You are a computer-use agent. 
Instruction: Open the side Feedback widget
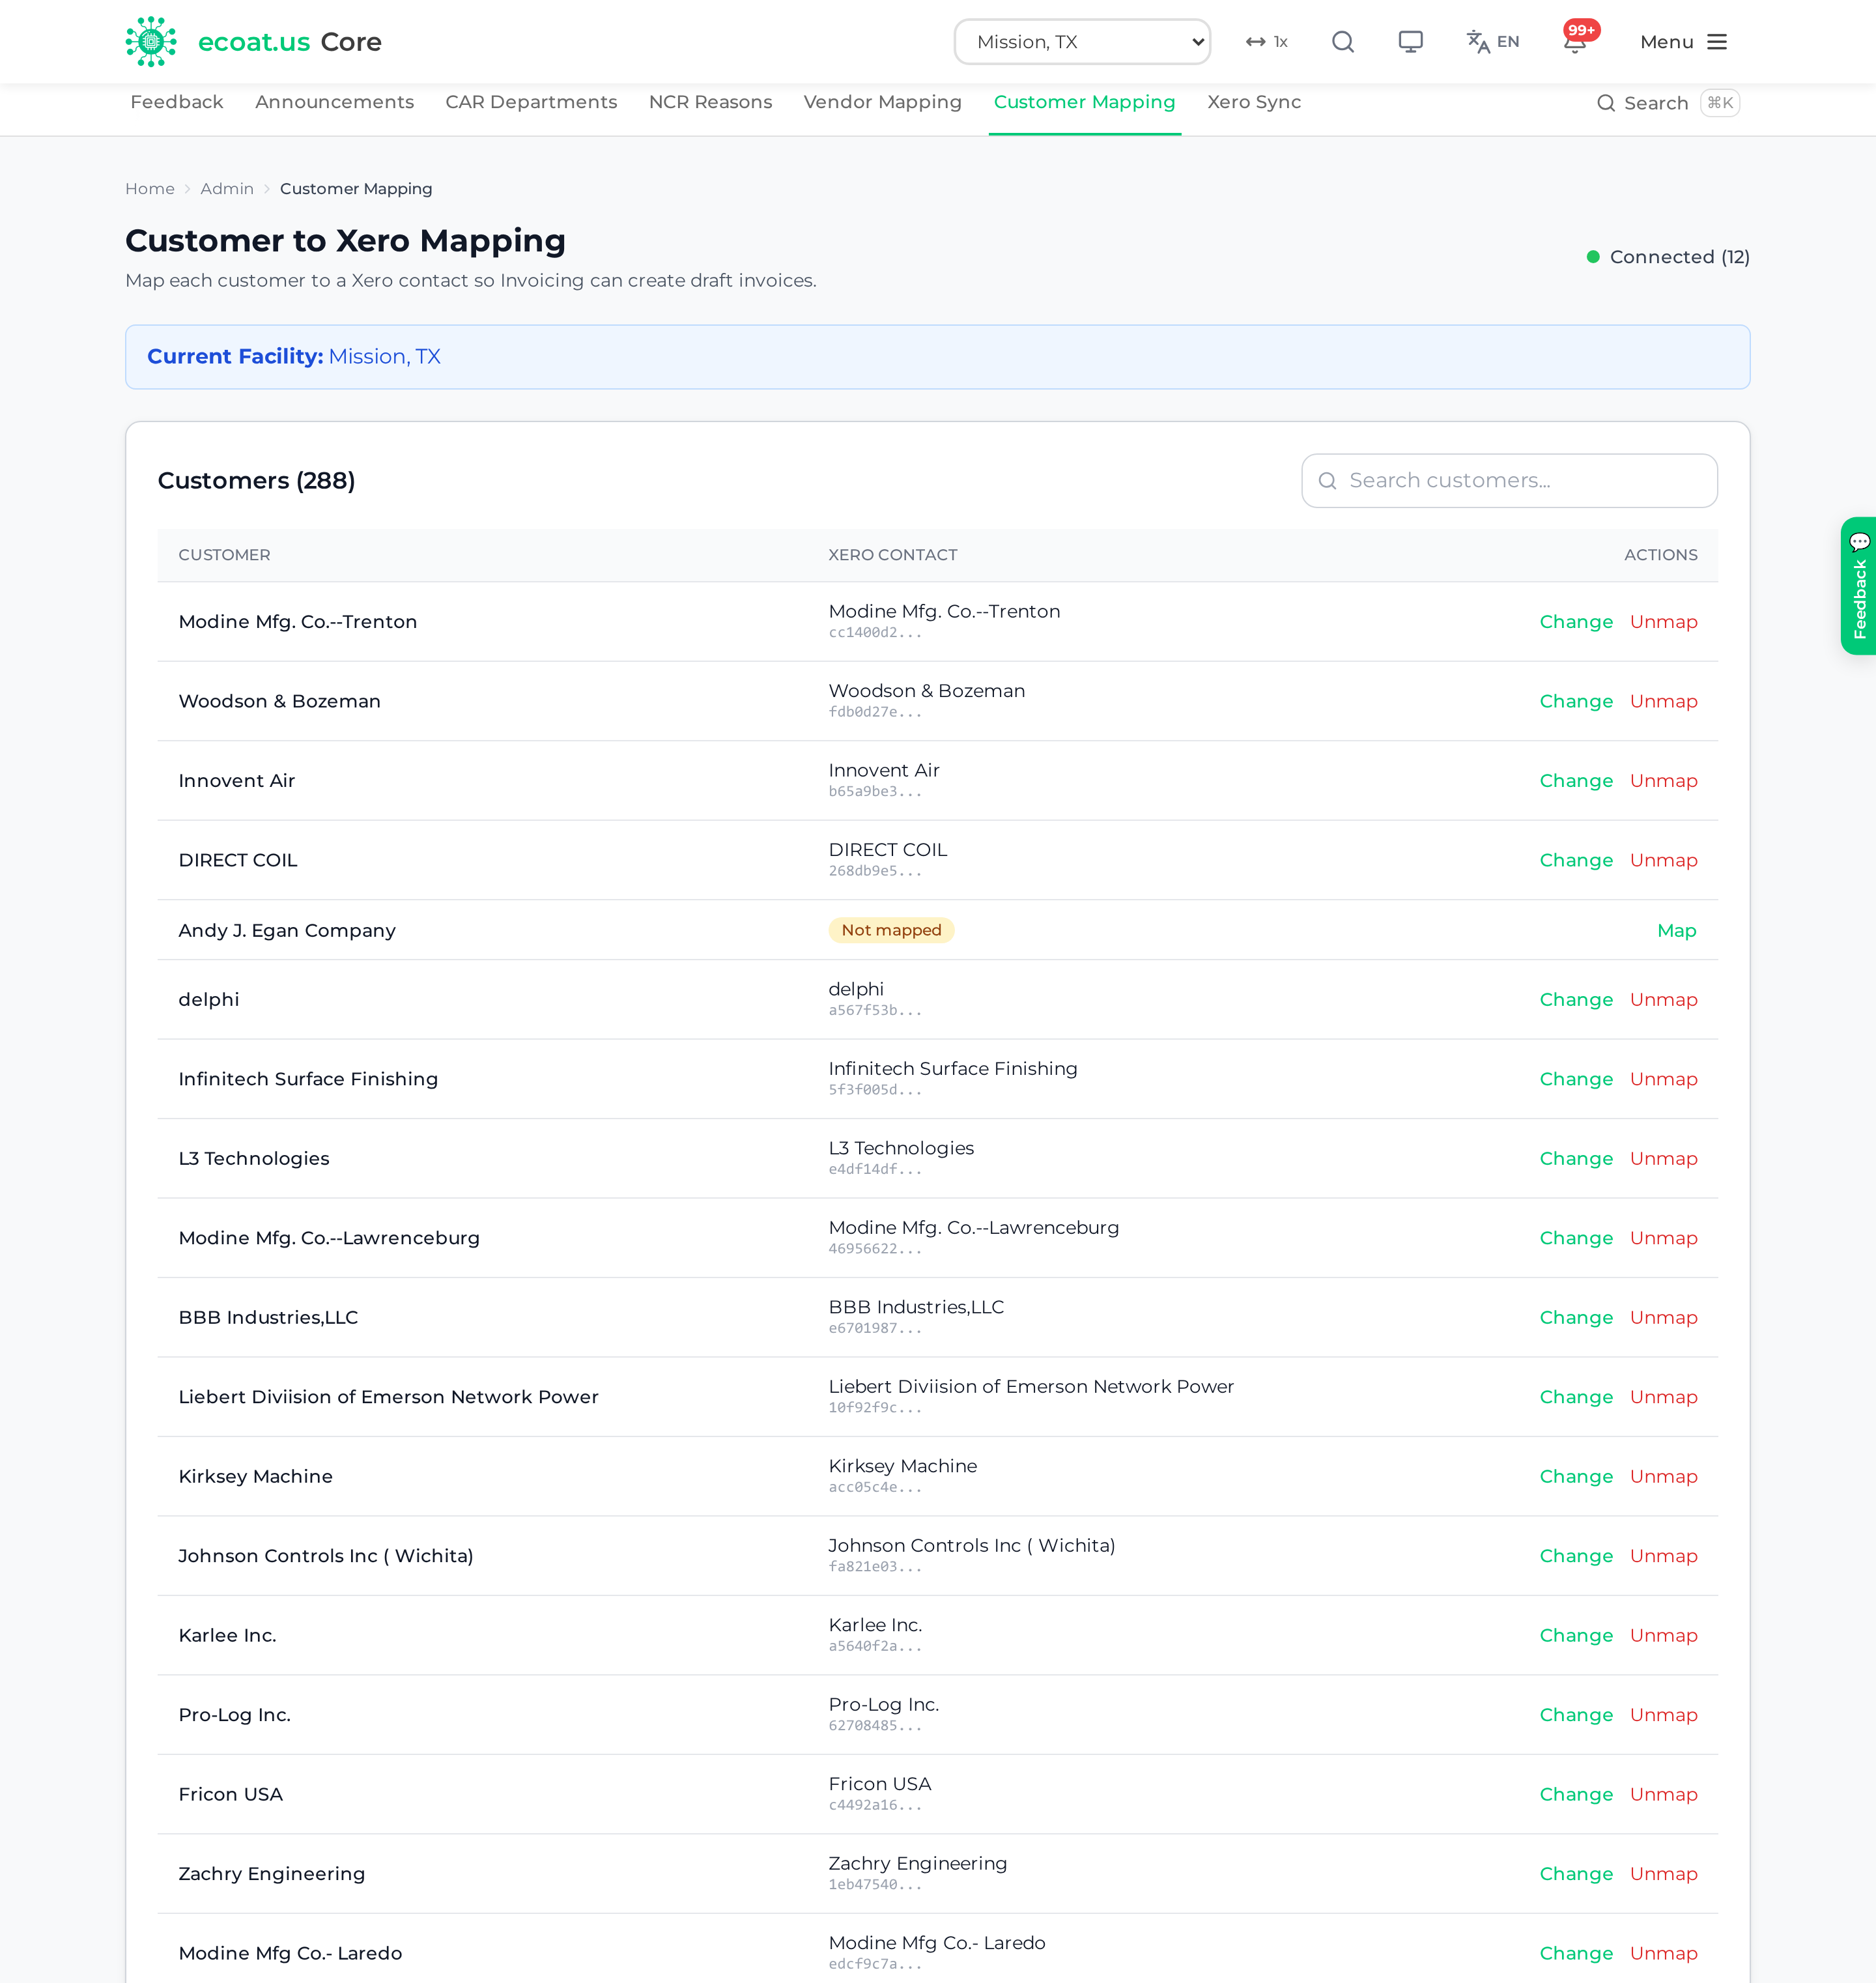coord(1858,586)
